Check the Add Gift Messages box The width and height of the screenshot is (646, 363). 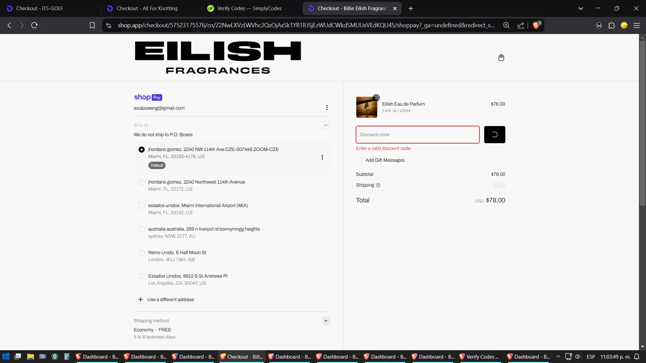pyautogui.click(x=359, y=160)
